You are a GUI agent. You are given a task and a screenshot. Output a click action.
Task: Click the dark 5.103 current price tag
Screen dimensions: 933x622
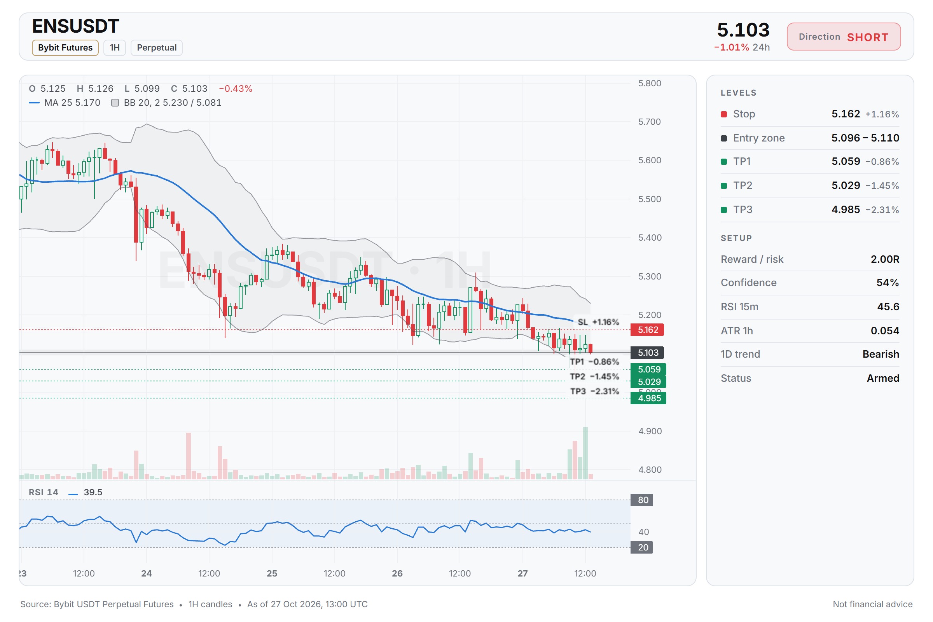point(647,353)
